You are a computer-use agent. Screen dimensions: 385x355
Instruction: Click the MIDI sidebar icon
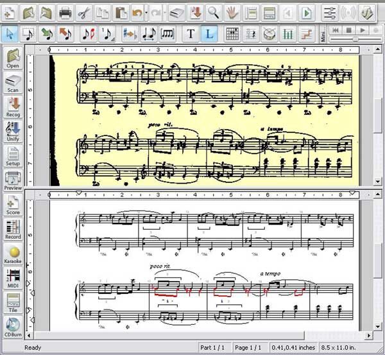click(13, 278)
